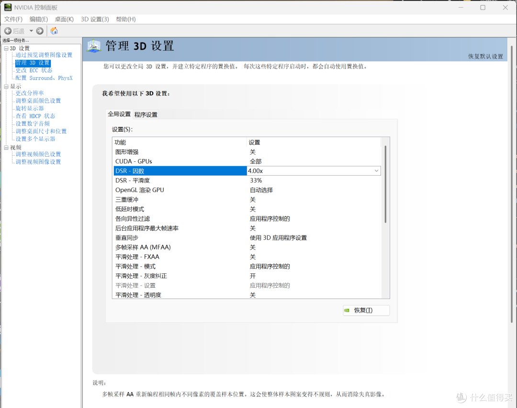The width and height of the screenshot is (517, 408).
Task: Select the 平滑处理 - FXAA row
Action: 247,257
